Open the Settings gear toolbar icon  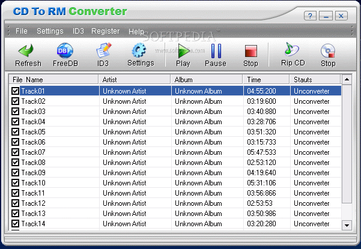pyautogui.click(x=139, y=50)
